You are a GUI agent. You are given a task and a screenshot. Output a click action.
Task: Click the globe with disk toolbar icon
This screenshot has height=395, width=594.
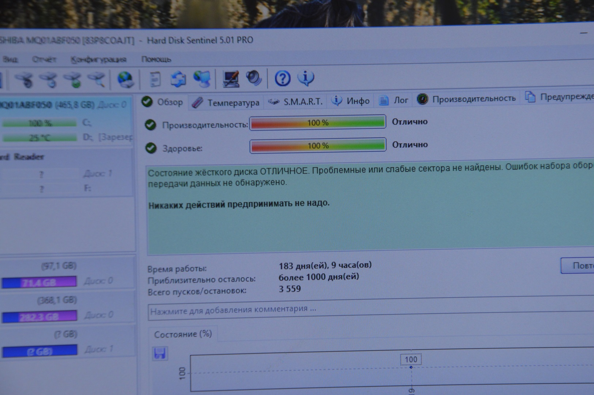(x=125, y=79)
